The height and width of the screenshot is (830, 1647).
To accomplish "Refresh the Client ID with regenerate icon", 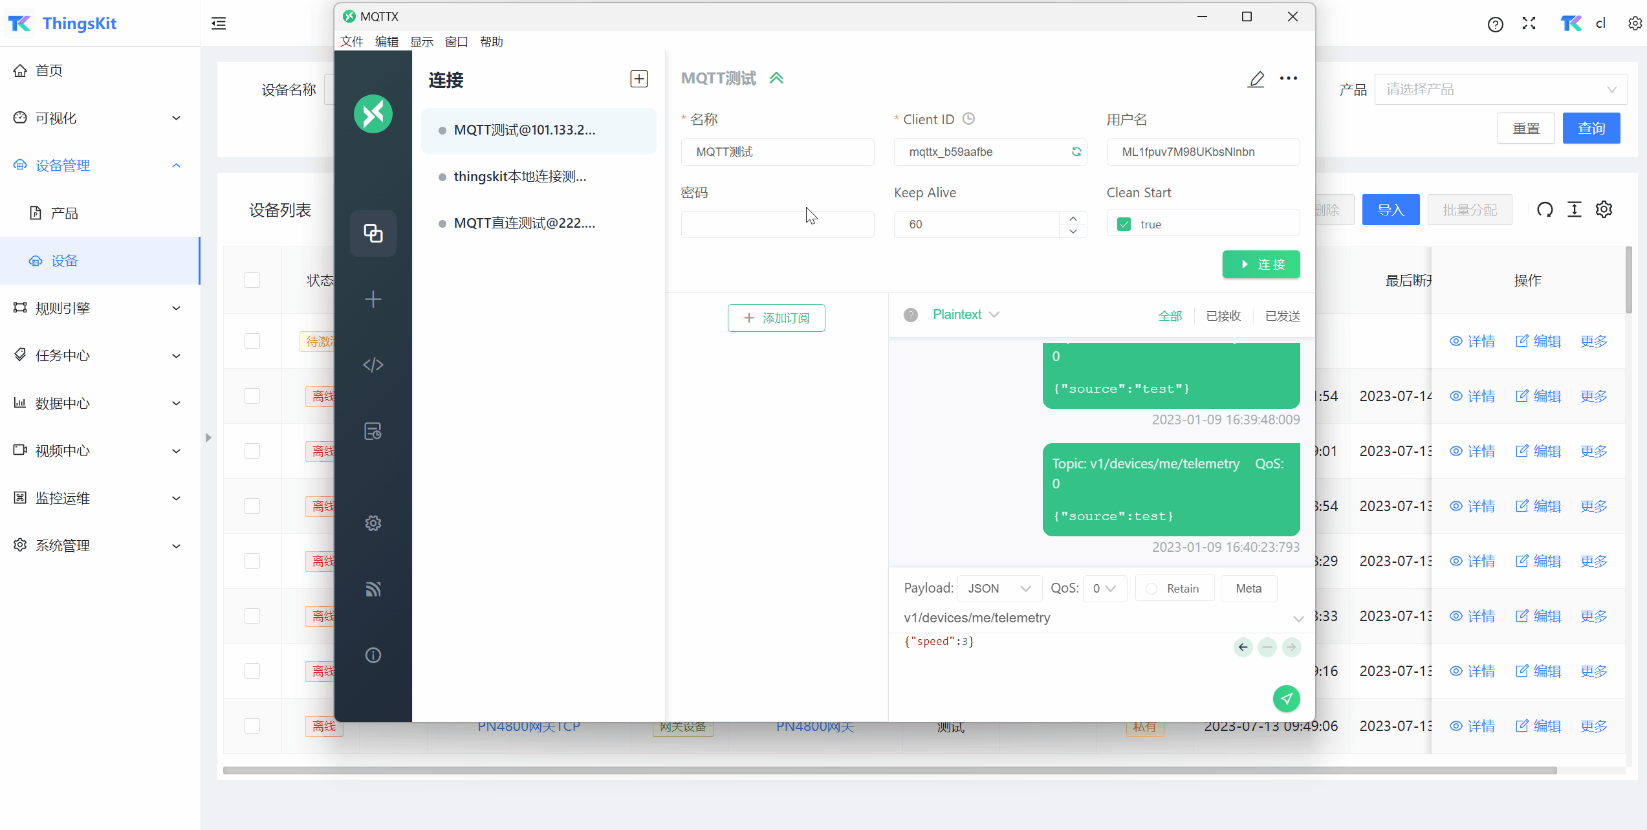I will tap(1076, 151).
